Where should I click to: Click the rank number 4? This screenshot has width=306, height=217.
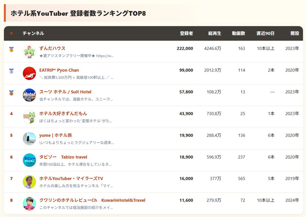point(11,113)
